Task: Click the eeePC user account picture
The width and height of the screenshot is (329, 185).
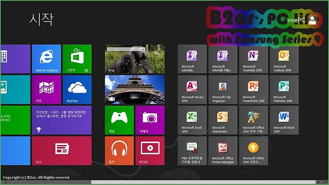Action: coord(313,20)
